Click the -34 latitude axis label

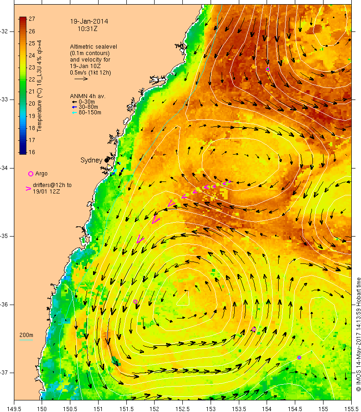4,168
